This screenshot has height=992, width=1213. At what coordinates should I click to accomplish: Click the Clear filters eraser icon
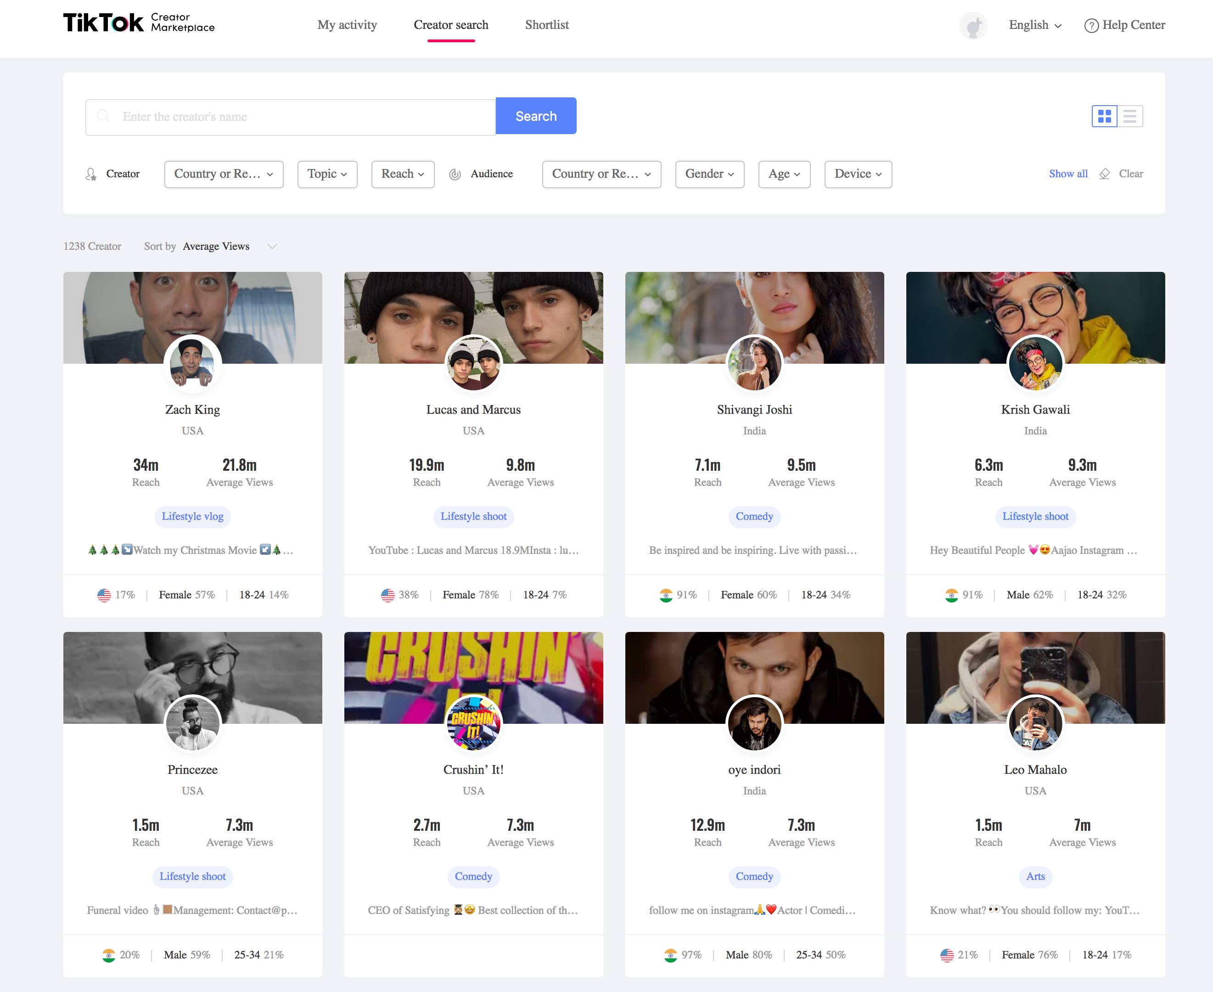point(1105,174)
